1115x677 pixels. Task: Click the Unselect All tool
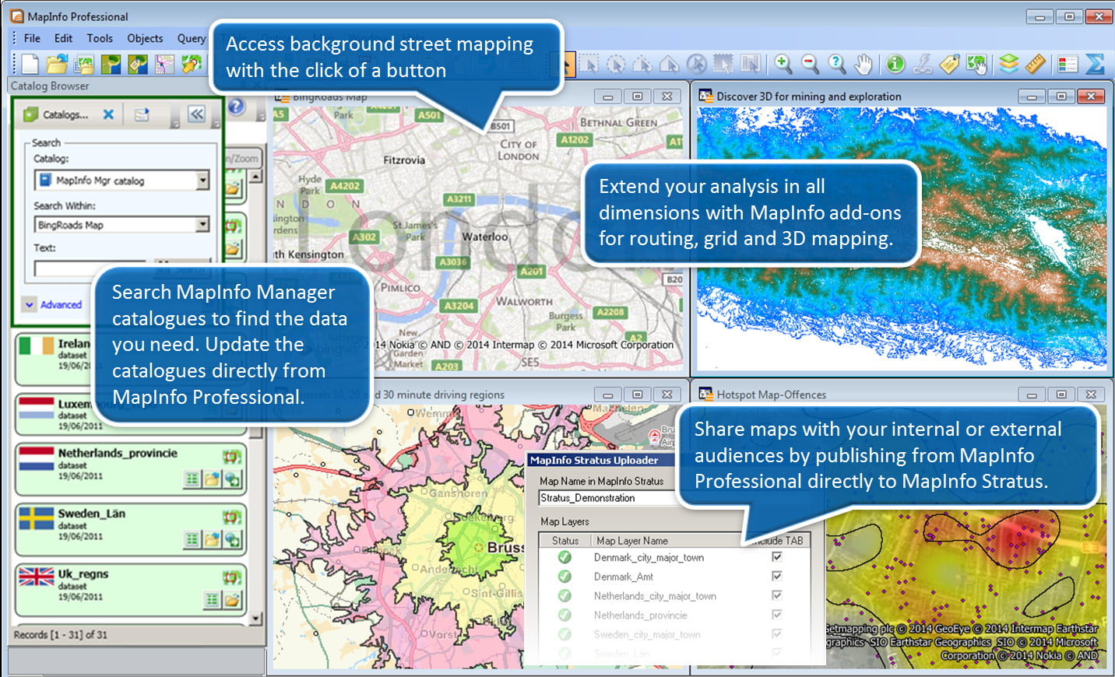point(696,64)
